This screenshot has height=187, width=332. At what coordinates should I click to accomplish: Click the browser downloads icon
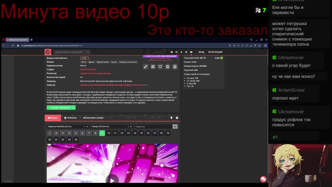[x=251, y=45]
